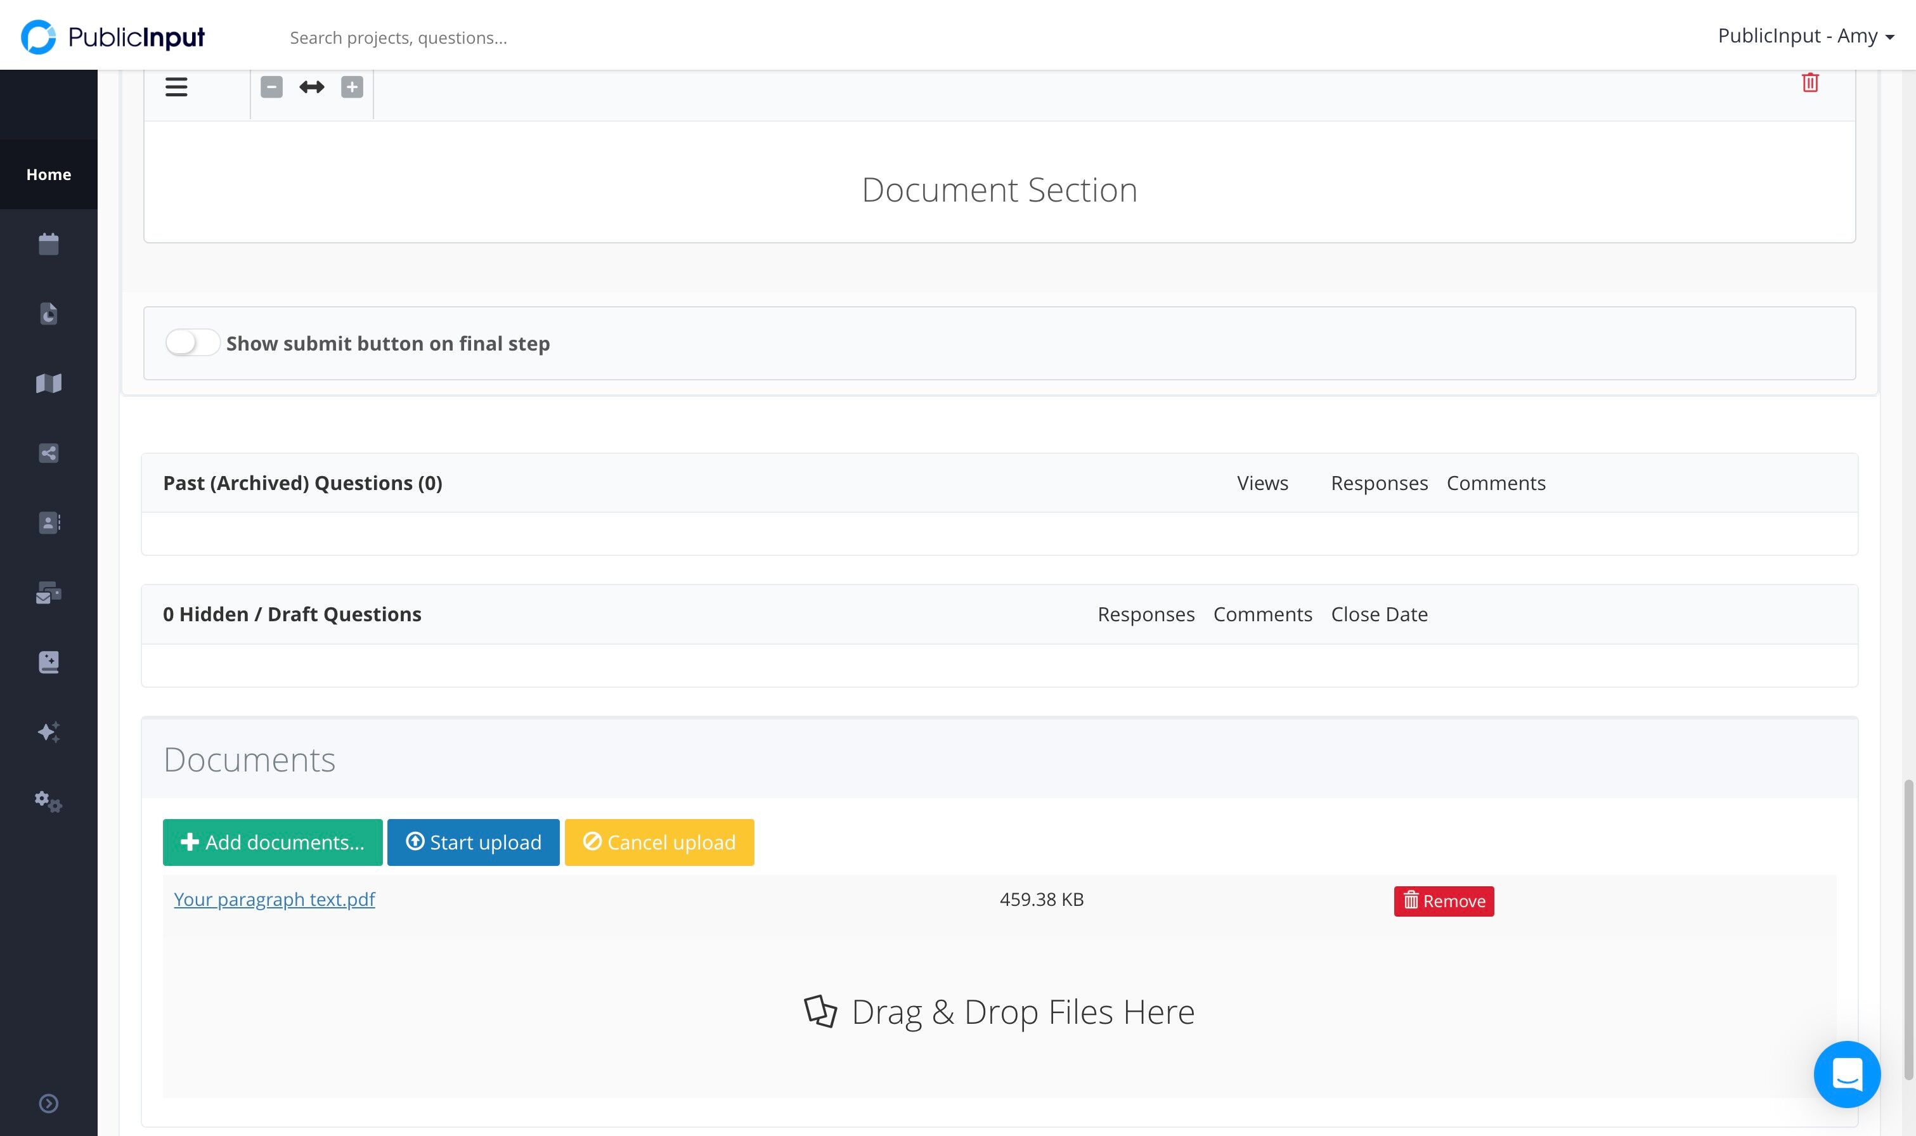1916x1136 pixels.
Task: Open the calendar icon in sidebar
Action: tap(48, 243)
